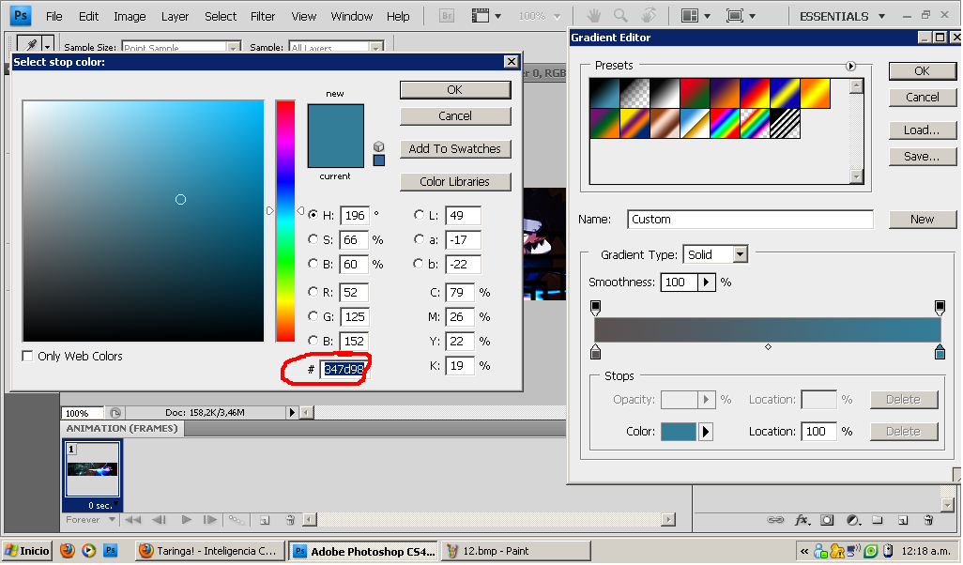
Task: Click Load... in the Gradient Editor
Action: [922, 130]
